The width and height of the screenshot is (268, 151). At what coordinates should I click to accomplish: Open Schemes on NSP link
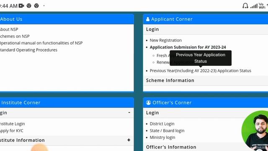(15, 36)
